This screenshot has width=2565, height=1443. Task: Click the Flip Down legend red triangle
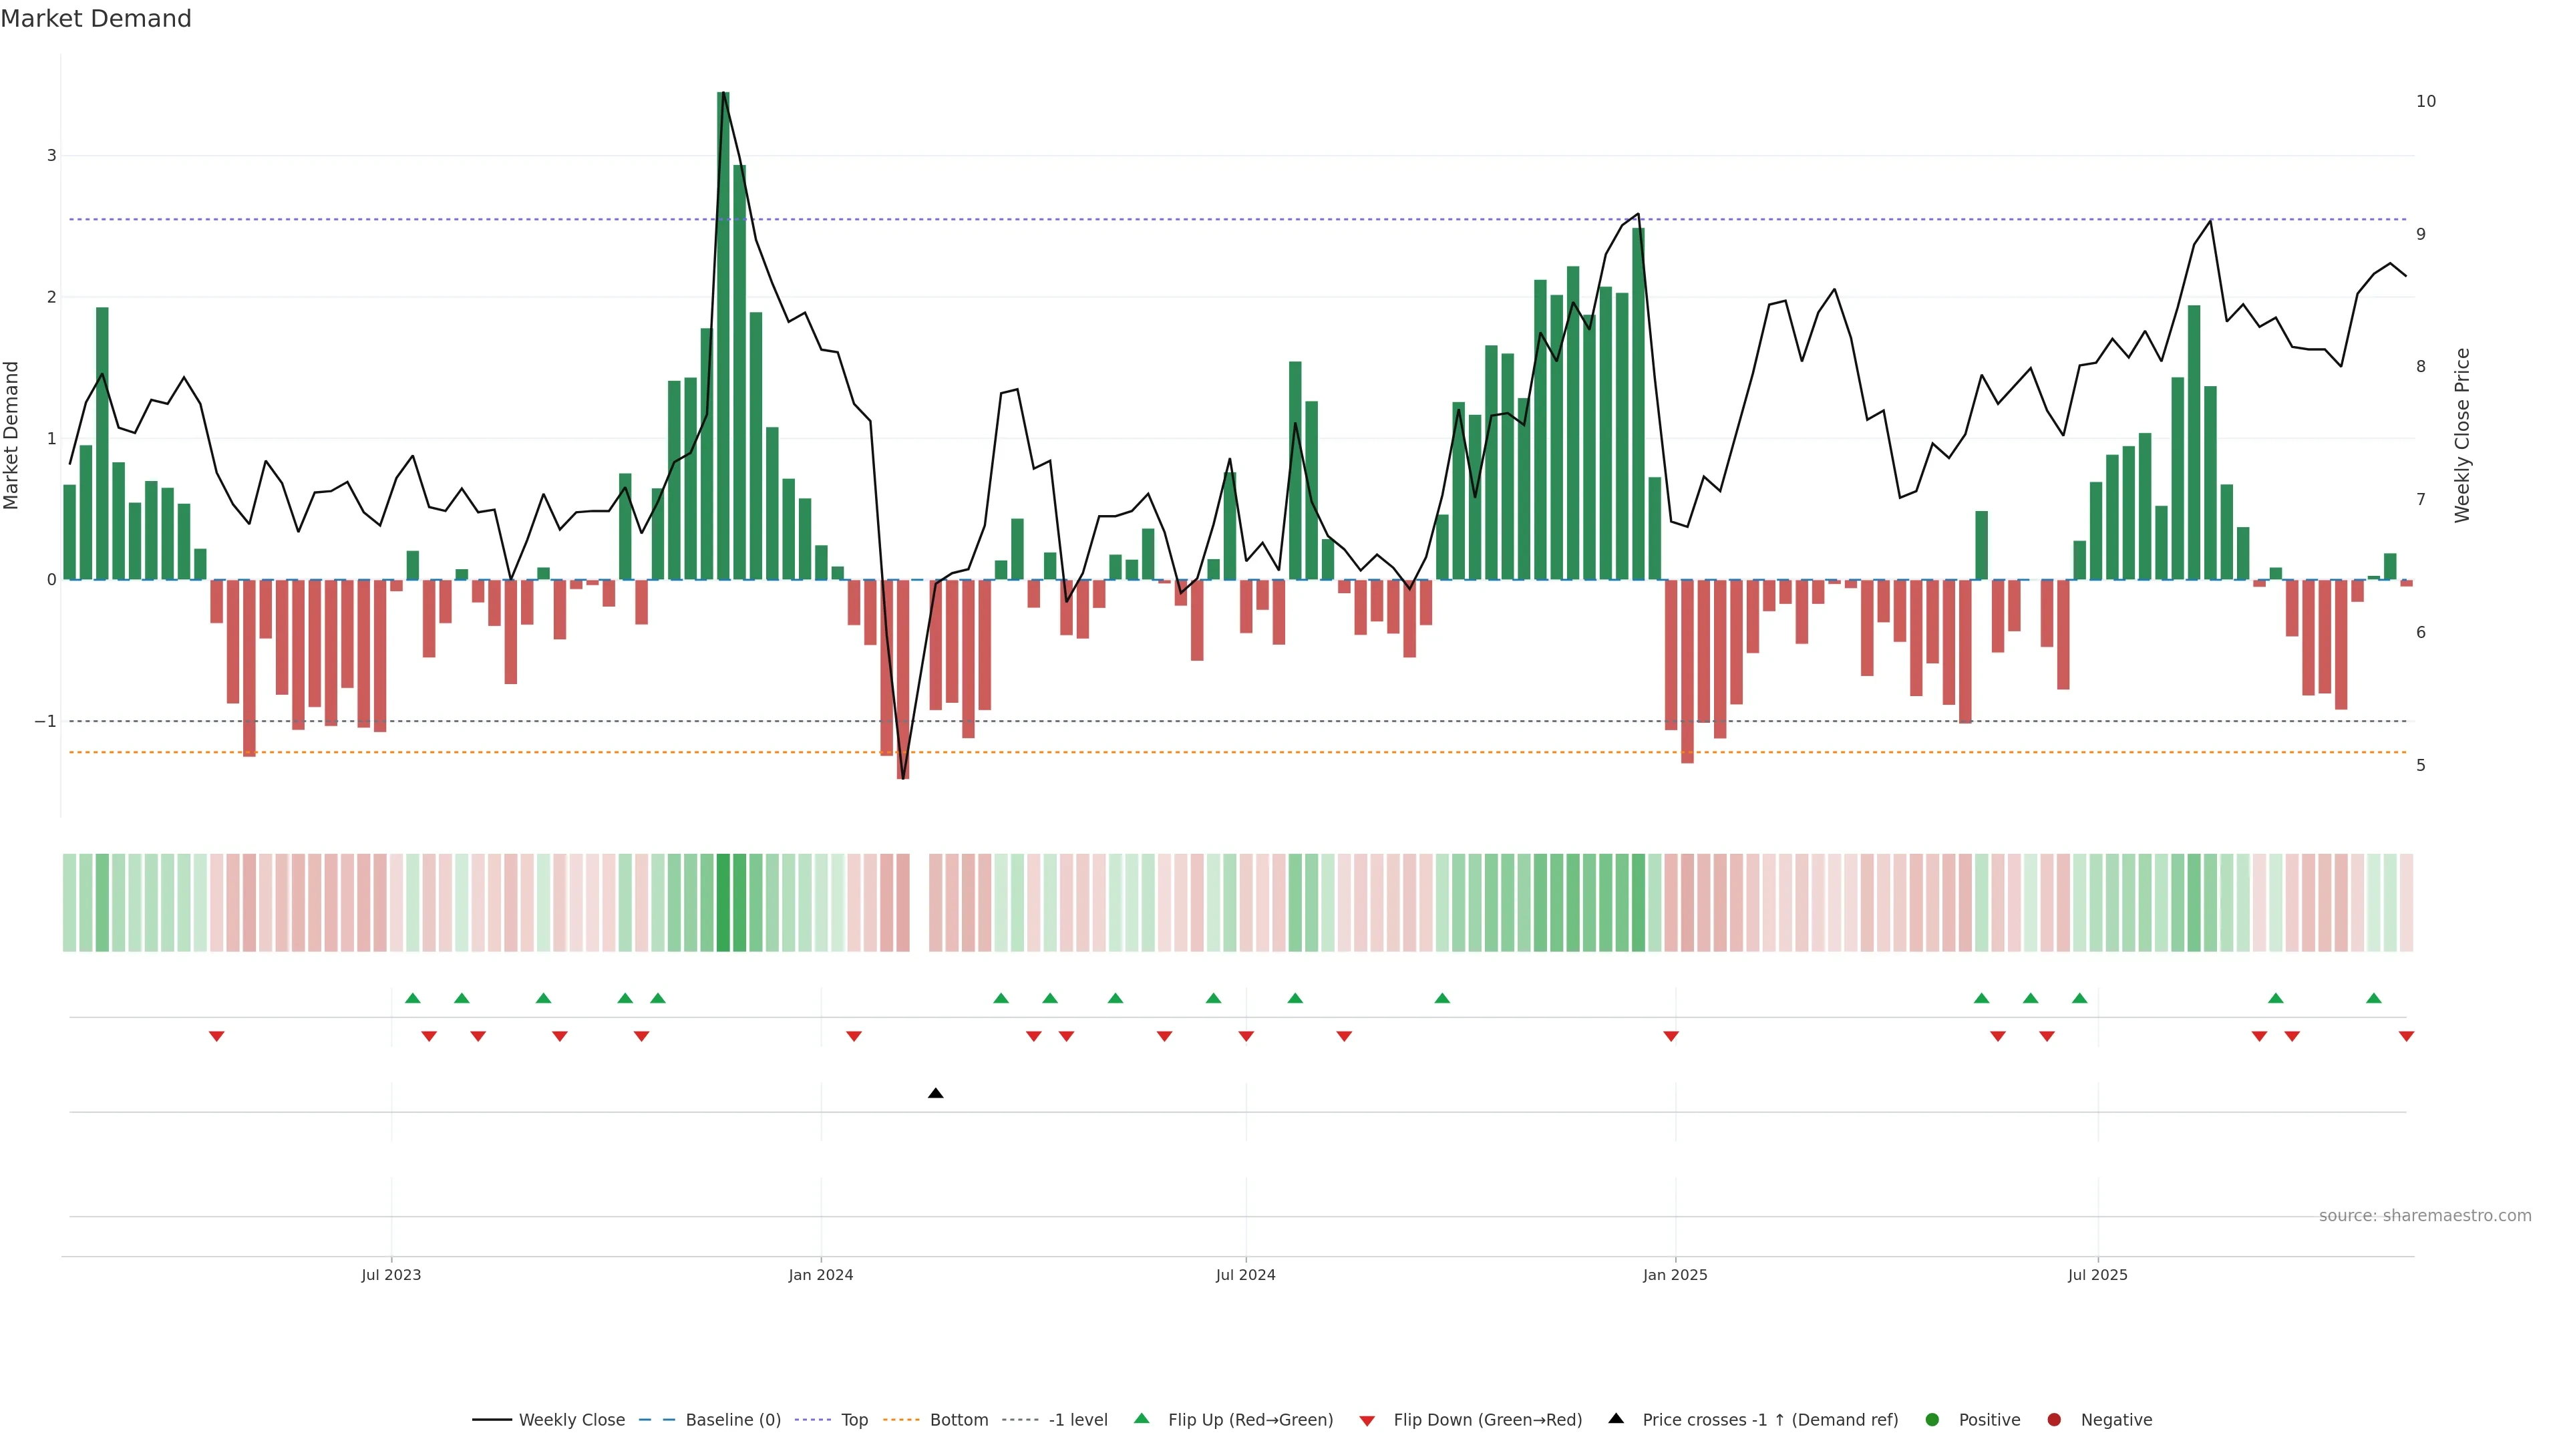click(x=1367, y=1420)
